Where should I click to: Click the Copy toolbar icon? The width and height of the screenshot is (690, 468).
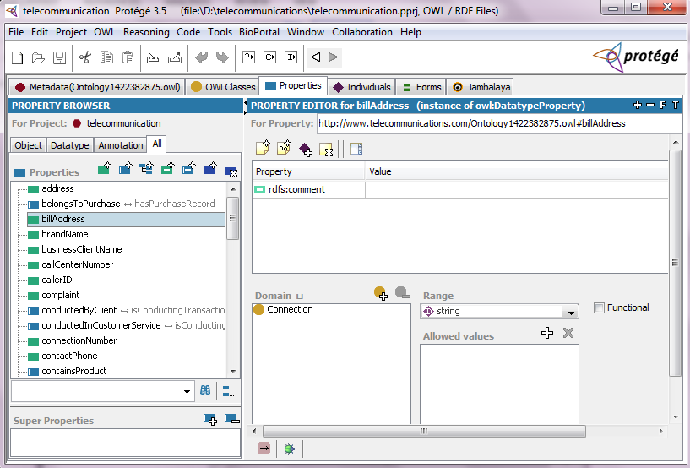106,57
